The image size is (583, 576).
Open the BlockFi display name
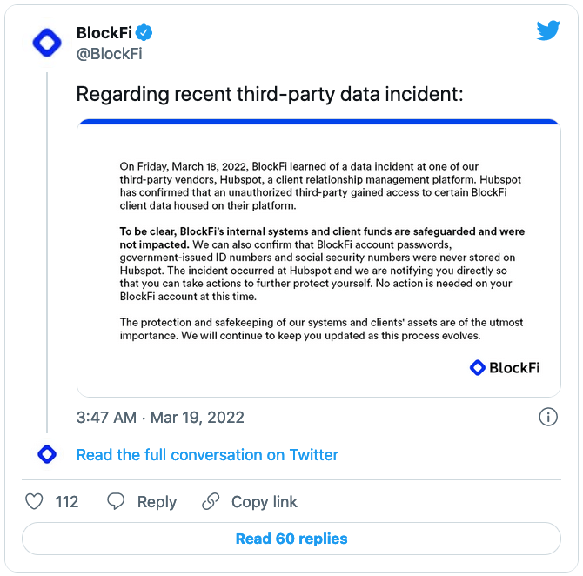click(x=104, y=33)
